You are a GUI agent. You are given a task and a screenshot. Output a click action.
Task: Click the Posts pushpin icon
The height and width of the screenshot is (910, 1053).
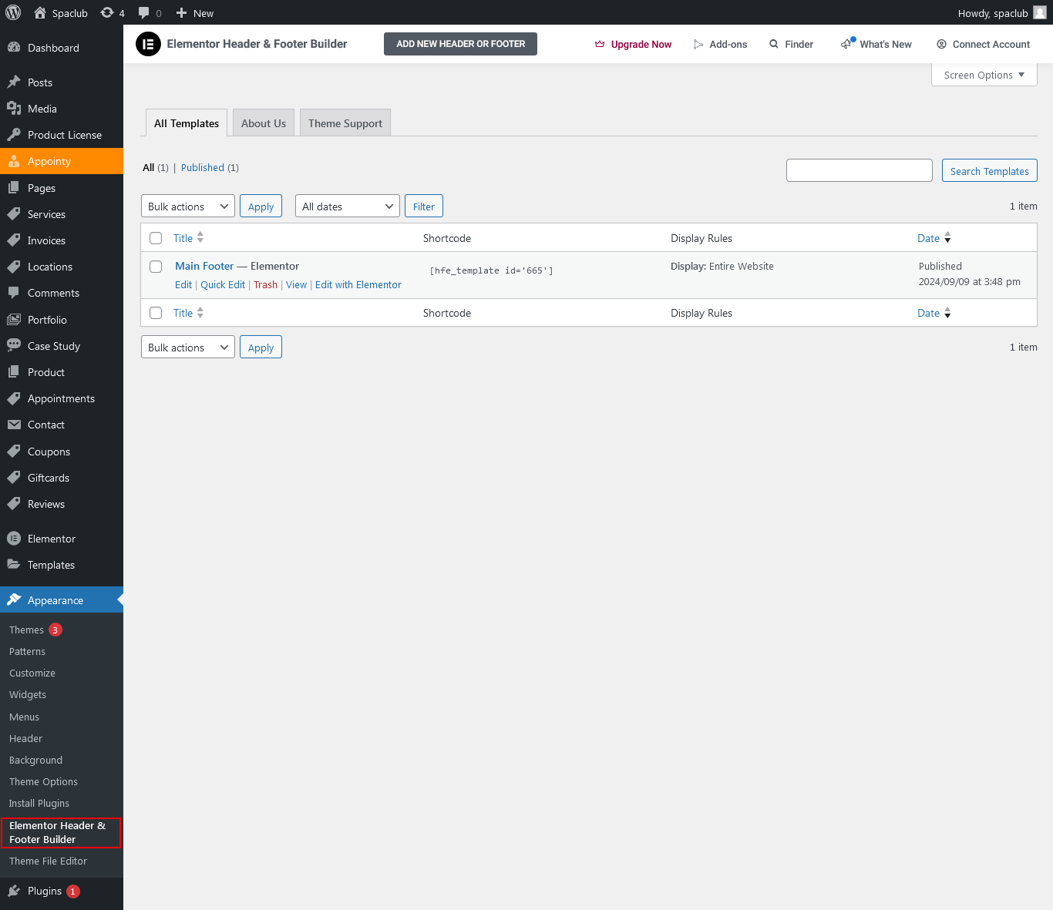point(14,82)
